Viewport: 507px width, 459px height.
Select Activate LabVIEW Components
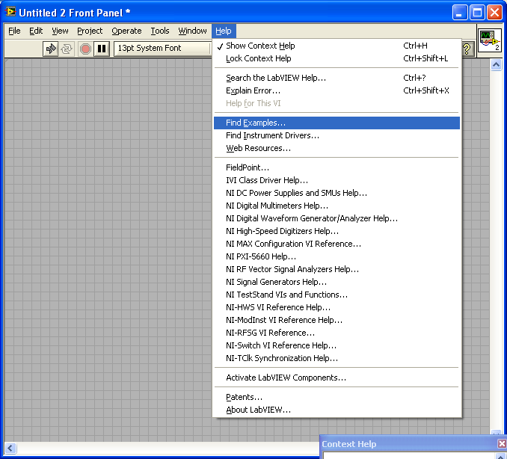pos(337,378)
